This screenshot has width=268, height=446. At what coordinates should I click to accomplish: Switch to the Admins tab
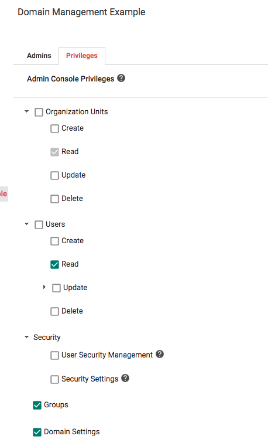tap(39, 56)
